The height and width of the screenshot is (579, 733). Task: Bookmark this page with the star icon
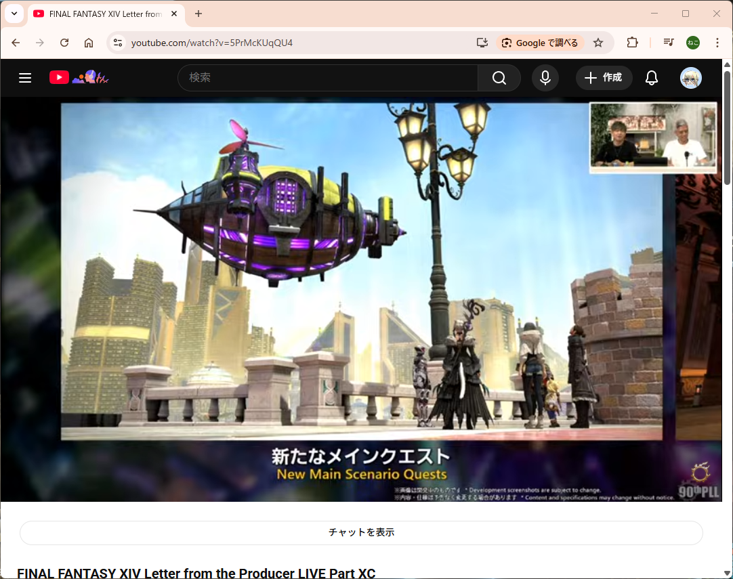point(598,43)
